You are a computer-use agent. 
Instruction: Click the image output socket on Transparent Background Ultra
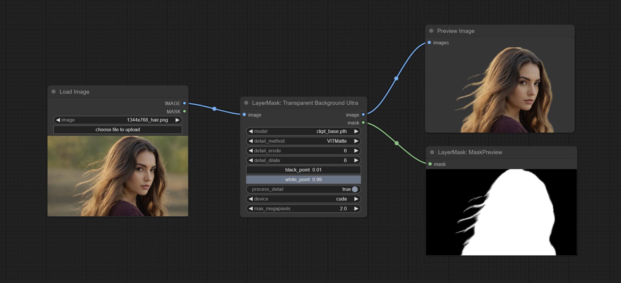click(x=363, y=114)
